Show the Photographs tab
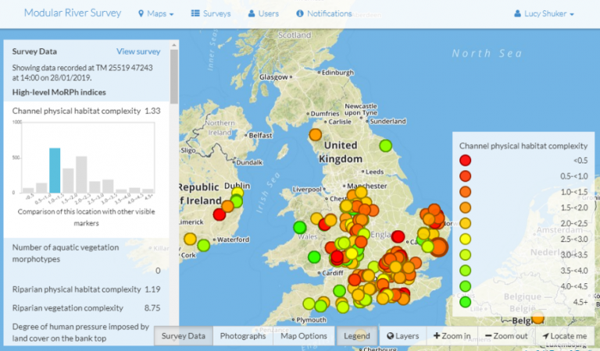This screenshot has width=600, height=351. click(242, 336)
